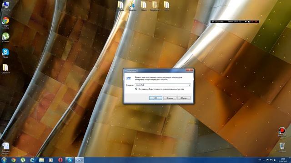291x163 pixels.
Task: Close the Выполнить dialog with the X
Action: pos(190,71)
